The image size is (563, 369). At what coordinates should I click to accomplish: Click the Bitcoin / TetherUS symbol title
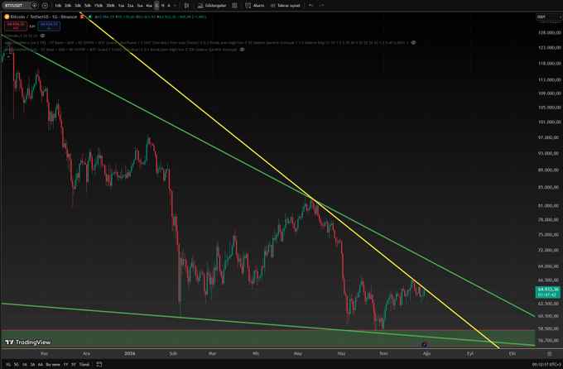coord(43,17)
